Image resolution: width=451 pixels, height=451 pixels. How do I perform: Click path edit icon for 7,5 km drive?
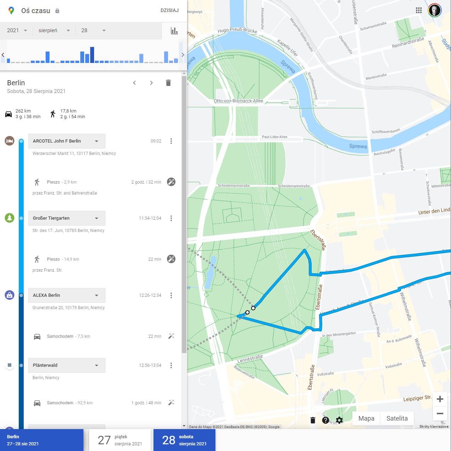tap(171, 336)
